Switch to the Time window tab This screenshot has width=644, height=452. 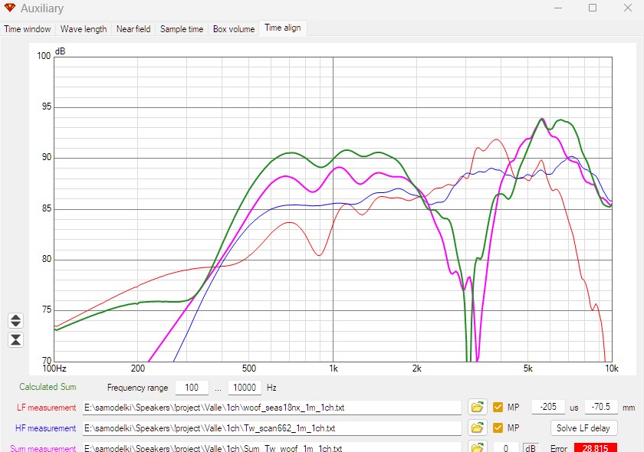tap(28, 29)
